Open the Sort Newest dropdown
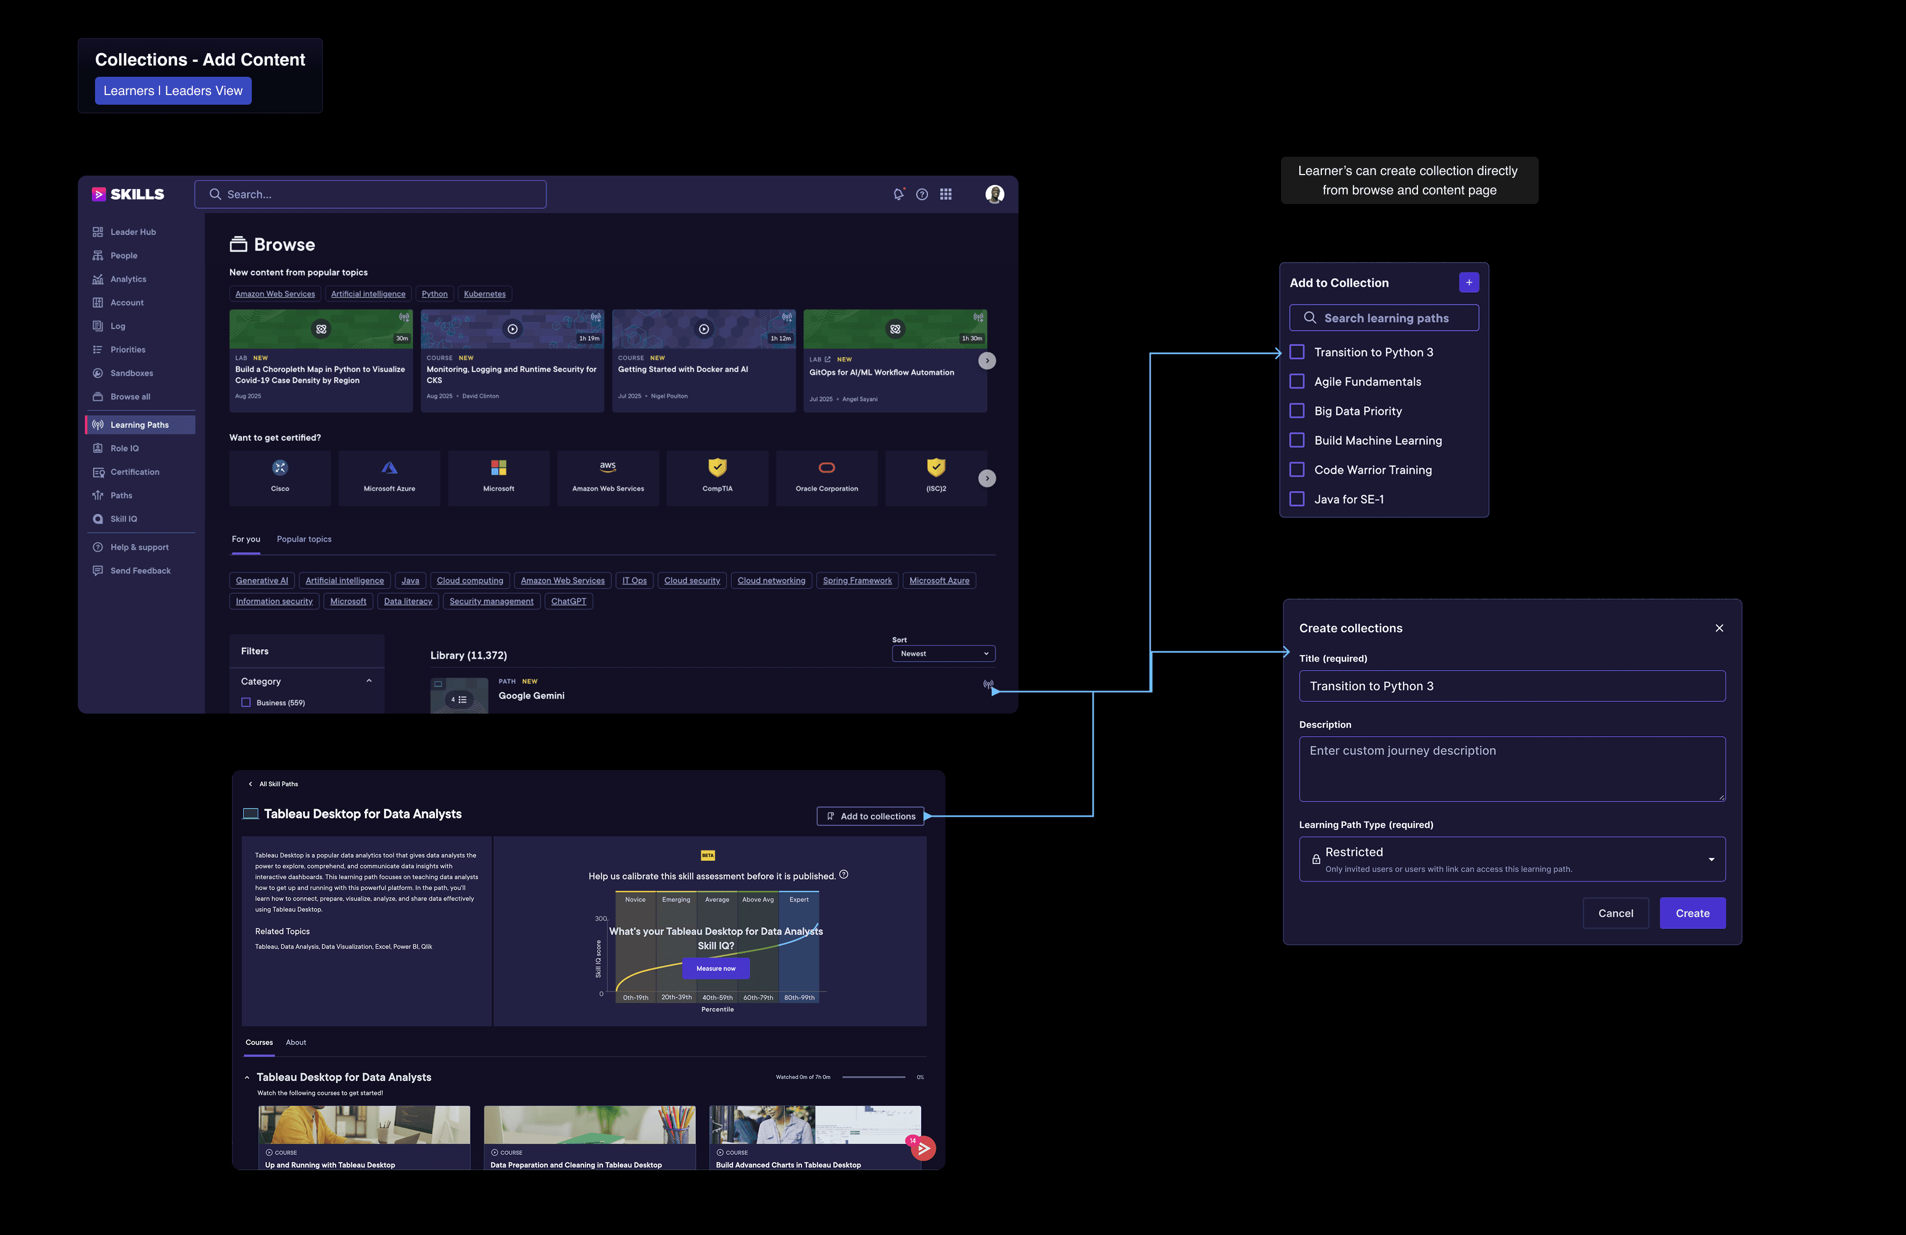The image size is (1906, 1235). [x=943, y=653]
